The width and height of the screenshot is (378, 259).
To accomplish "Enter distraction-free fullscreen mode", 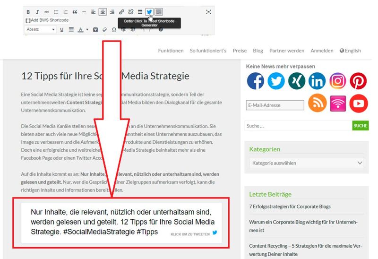I will tap(208, 12).
